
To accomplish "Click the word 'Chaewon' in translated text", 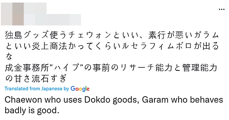I will [23, 100].
